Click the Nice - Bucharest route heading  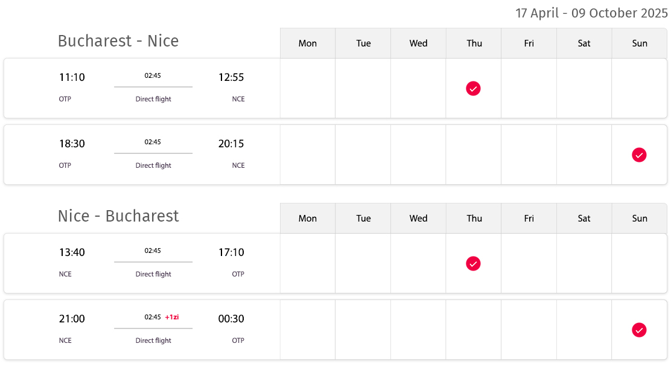[x=118, y=216]
